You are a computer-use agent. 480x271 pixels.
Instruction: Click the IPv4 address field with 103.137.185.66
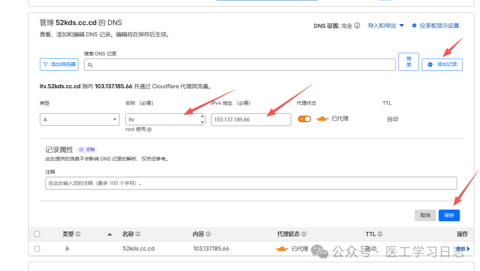251,120
